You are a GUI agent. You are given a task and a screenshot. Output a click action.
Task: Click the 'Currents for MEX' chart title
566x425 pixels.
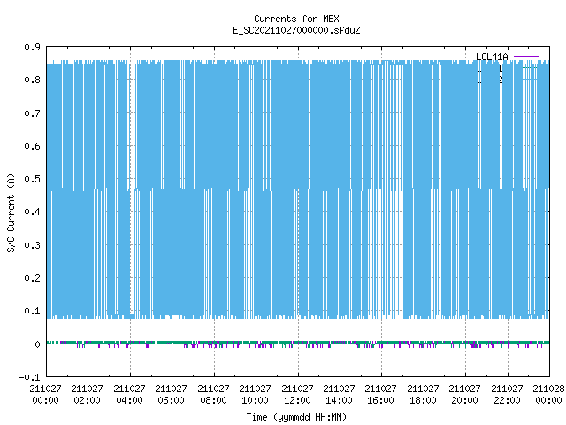point(296,19)
